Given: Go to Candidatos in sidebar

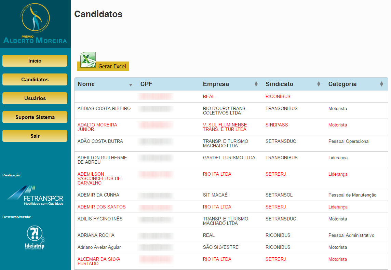Looking at the screenshot, I should [35, 80].
